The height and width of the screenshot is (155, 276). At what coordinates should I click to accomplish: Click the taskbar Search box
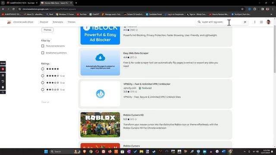click(x=65, y=152)
